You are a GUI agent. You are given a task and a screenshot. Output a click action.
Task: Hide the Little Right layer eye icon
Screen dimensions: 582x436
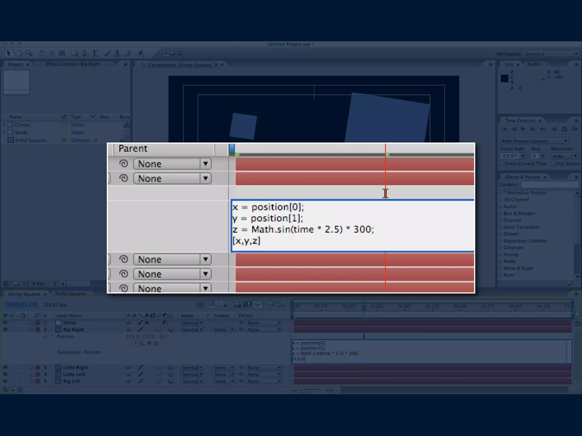coord(5,368)
